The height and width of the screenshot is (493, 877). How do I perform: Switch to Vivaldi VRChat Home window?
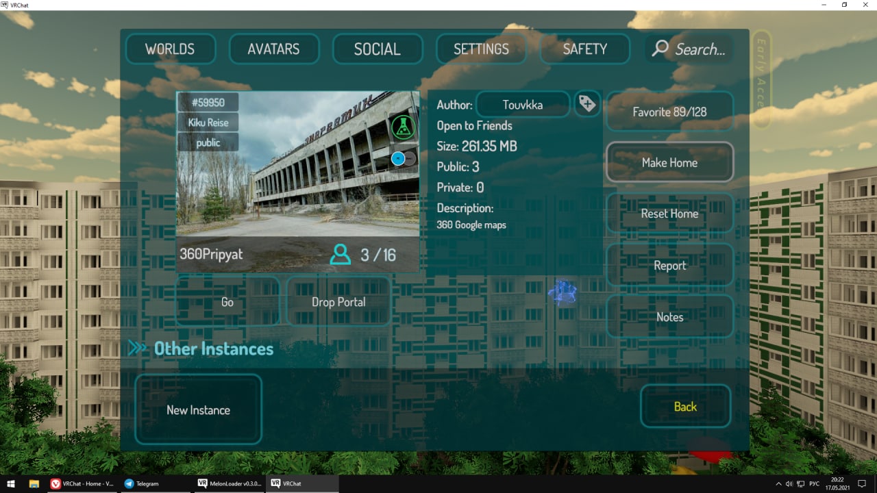82,483
